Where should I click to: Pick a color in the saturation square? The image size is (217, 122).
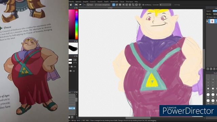(x=72, y=24)
